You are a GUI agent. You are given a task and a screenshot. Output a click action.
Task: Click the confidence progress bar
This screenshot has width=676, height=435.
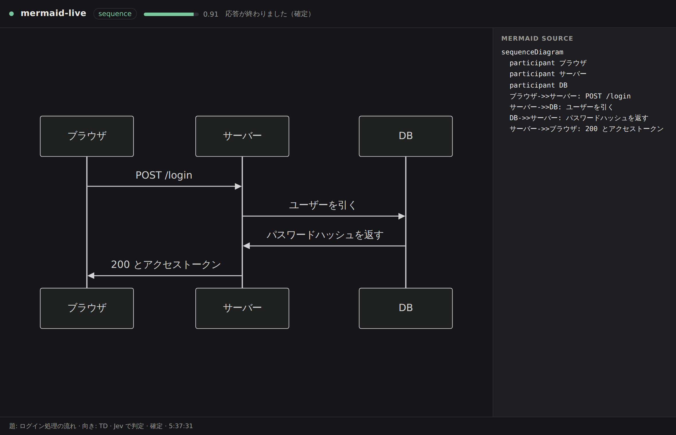point(171,14)
